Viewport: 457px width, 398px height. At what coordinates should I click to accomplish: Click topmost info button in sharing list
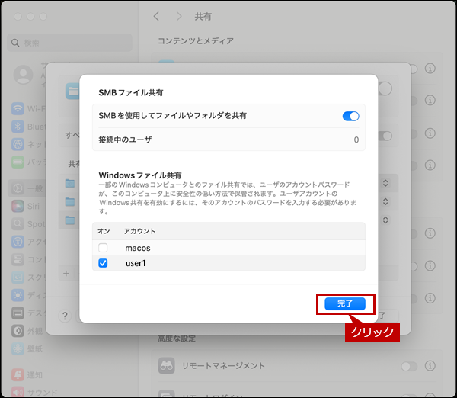click(430, 69)
